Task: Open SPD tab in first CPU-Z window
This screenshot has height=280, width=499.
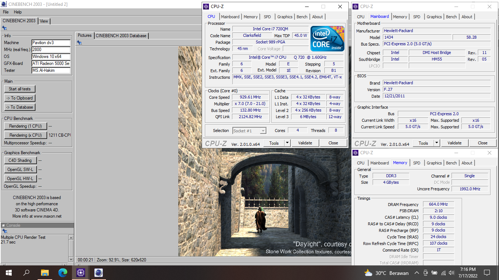Action: (267, 17)
